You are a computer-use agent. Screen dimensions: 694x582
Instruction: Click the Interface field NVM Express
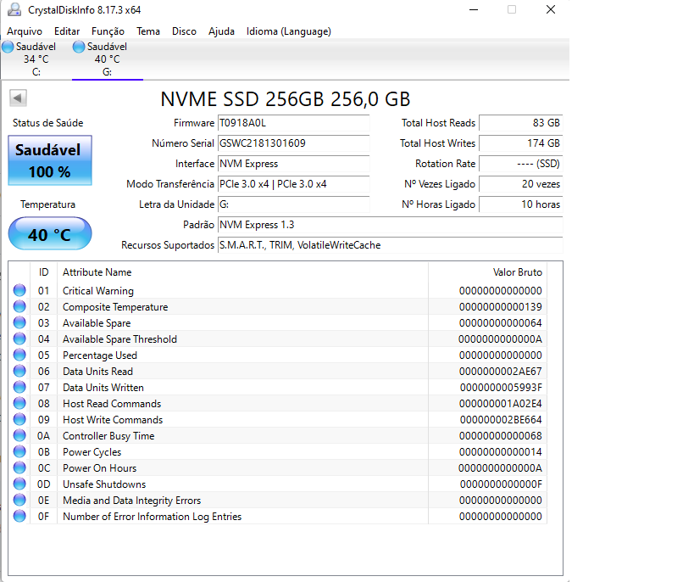click(x=294, y=164)
